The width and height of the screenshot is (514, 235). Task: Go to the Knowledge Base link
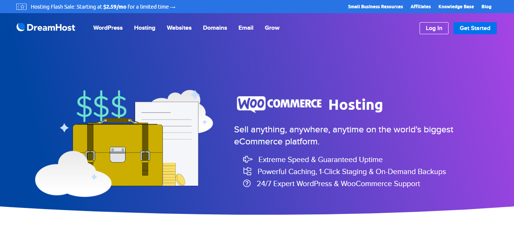point(456,7)
